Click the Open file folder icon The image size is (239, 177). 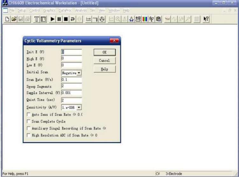pos(14,19)
